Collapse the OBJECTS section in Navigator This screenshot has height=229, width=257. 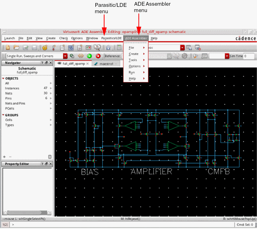(x=3, y=79)
